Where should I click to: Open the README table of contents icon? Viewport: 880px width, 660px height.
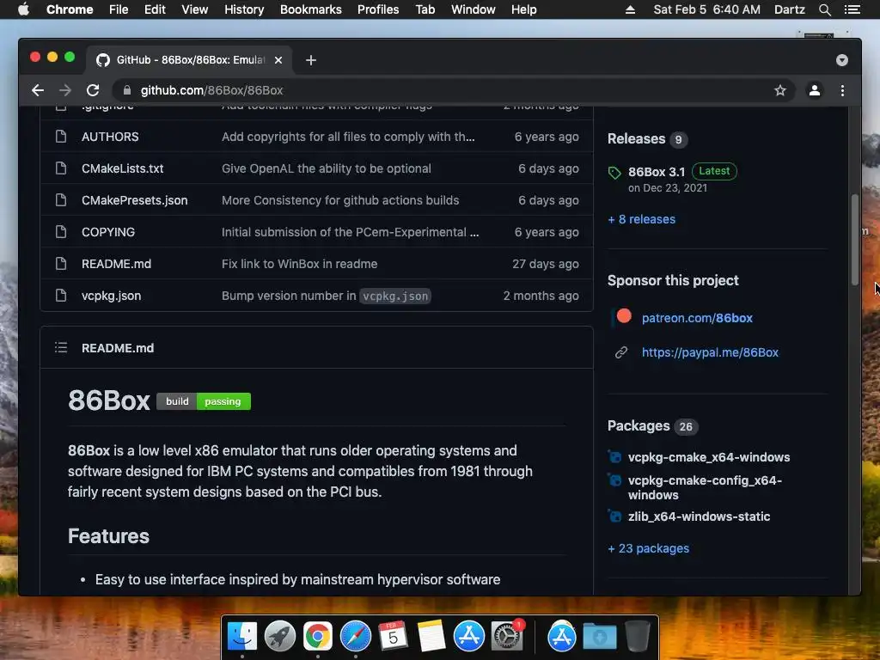(61, 348)
